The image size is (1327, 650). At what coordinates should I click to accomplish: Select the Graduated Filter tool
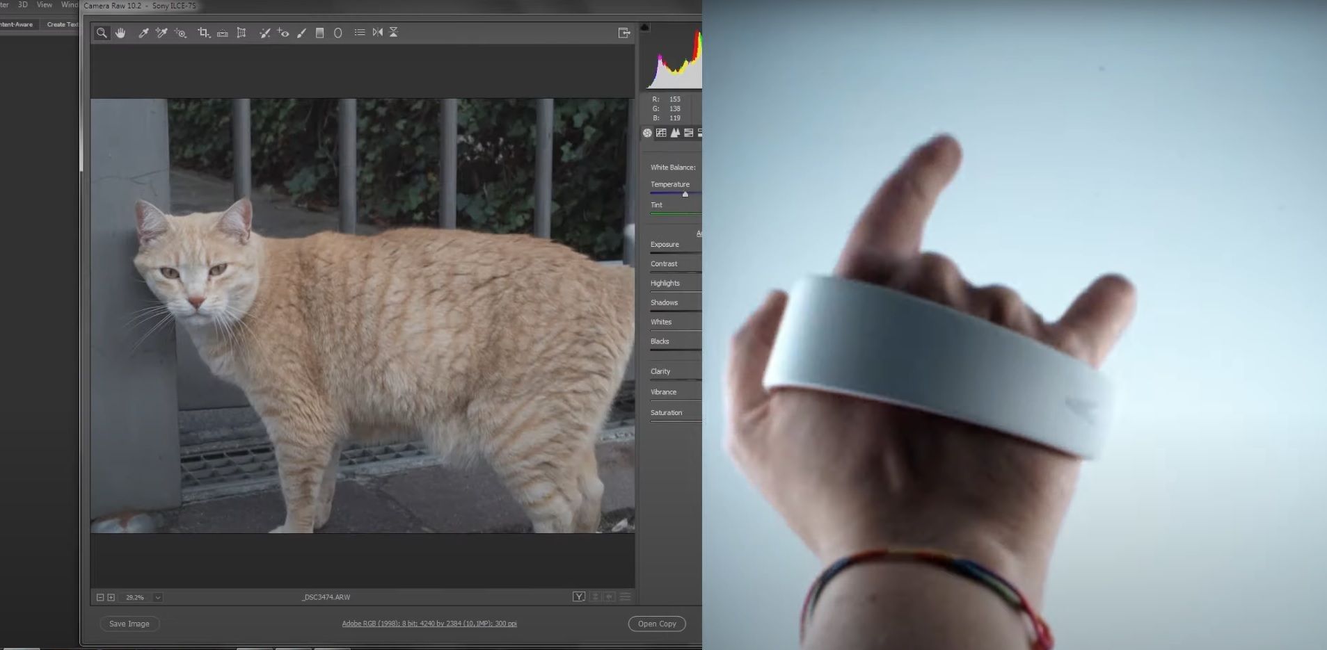319,33
